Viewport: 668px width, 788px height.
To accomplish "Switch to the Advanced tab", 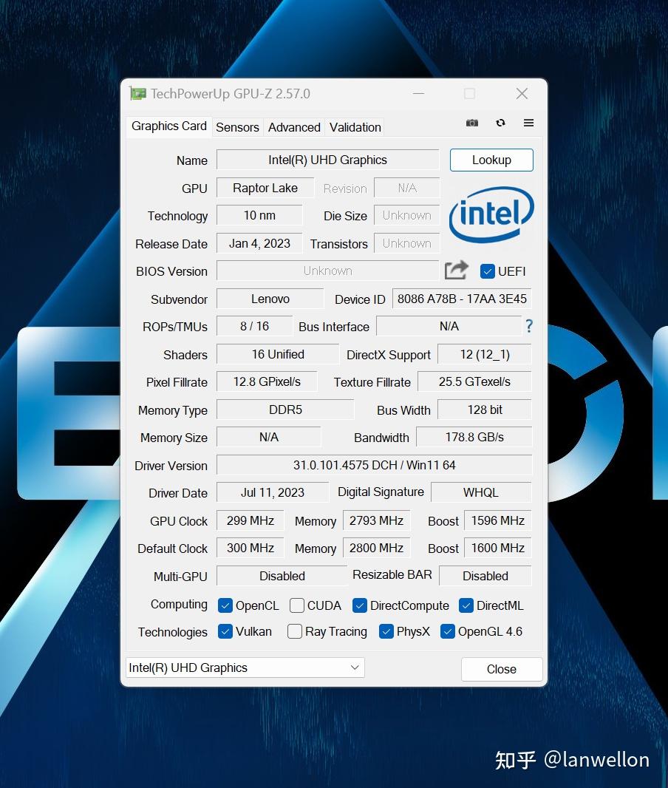I will pos(294,128).
